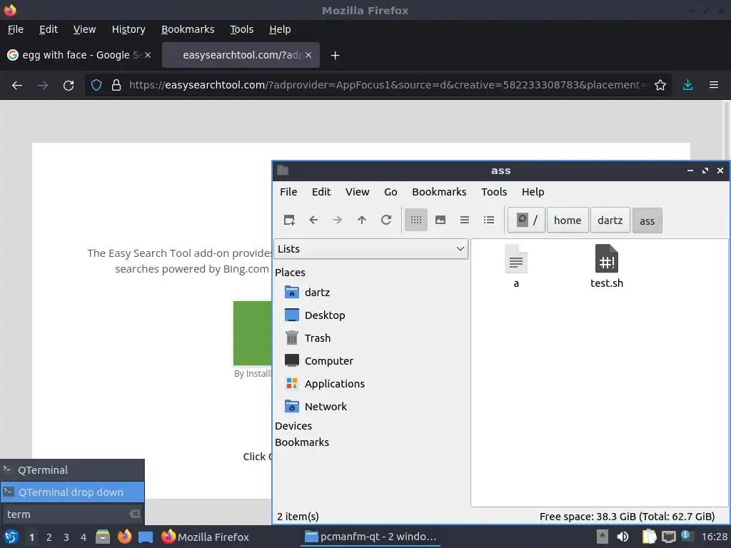The height and width of the screenshot is (548, 731).
Task: Open the Firefox Edit menu
Action: (49, 29)
